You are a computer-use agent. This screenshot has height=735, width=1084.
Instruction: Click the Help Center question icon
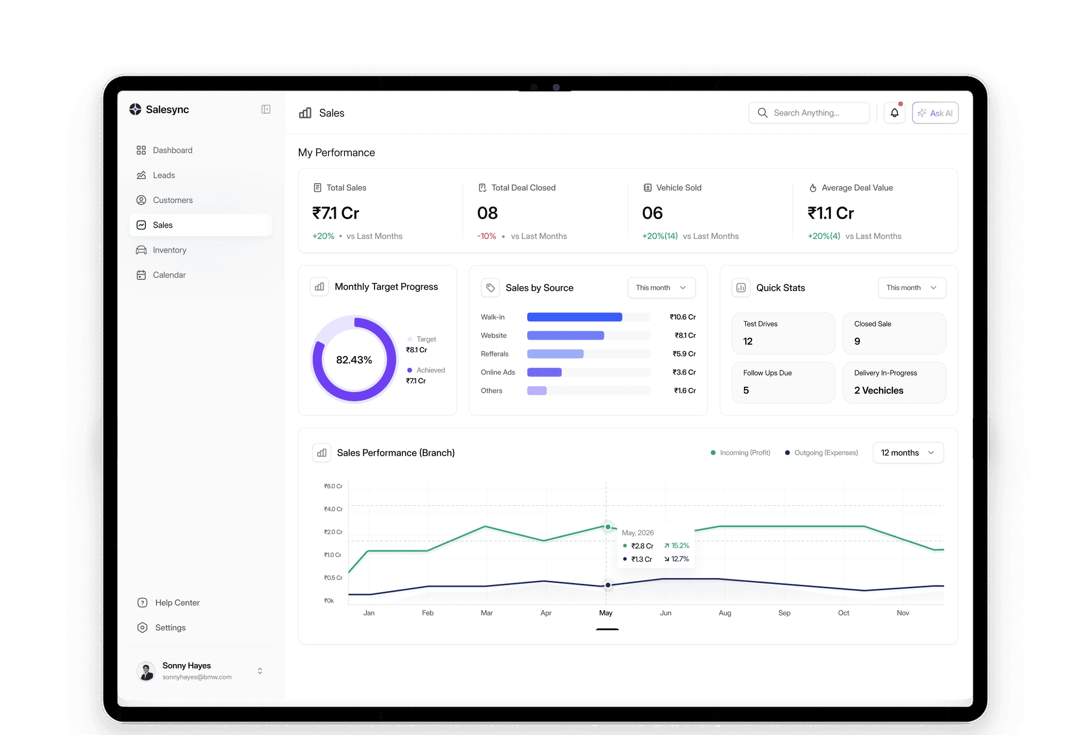(142, 602)
